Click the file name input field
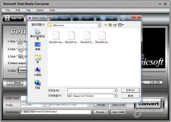171x122 pixels. click(x=91, y=90)
